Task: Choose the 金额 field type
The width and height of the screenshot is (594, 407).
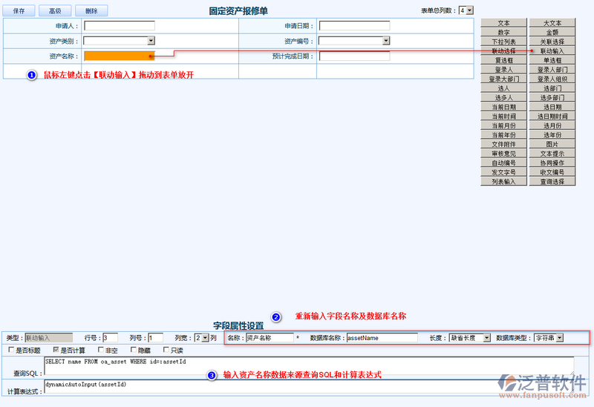Action: (552, 32)
